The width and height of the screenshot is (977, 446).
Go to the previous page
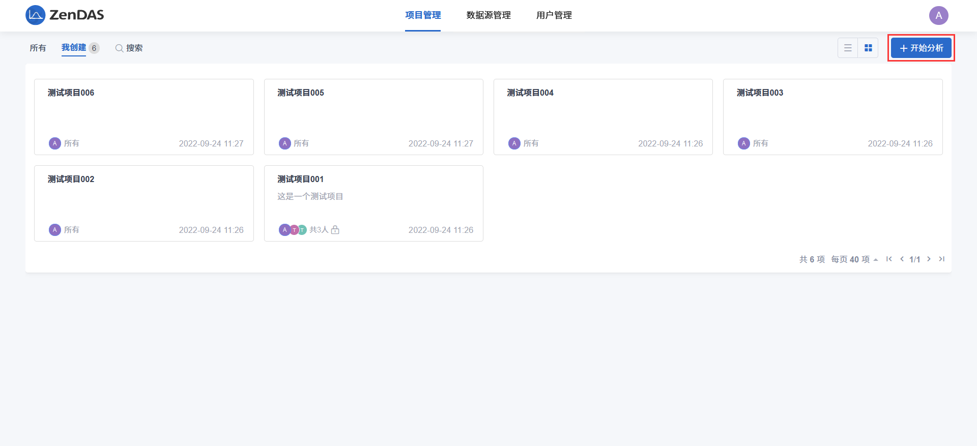[902, 259]
